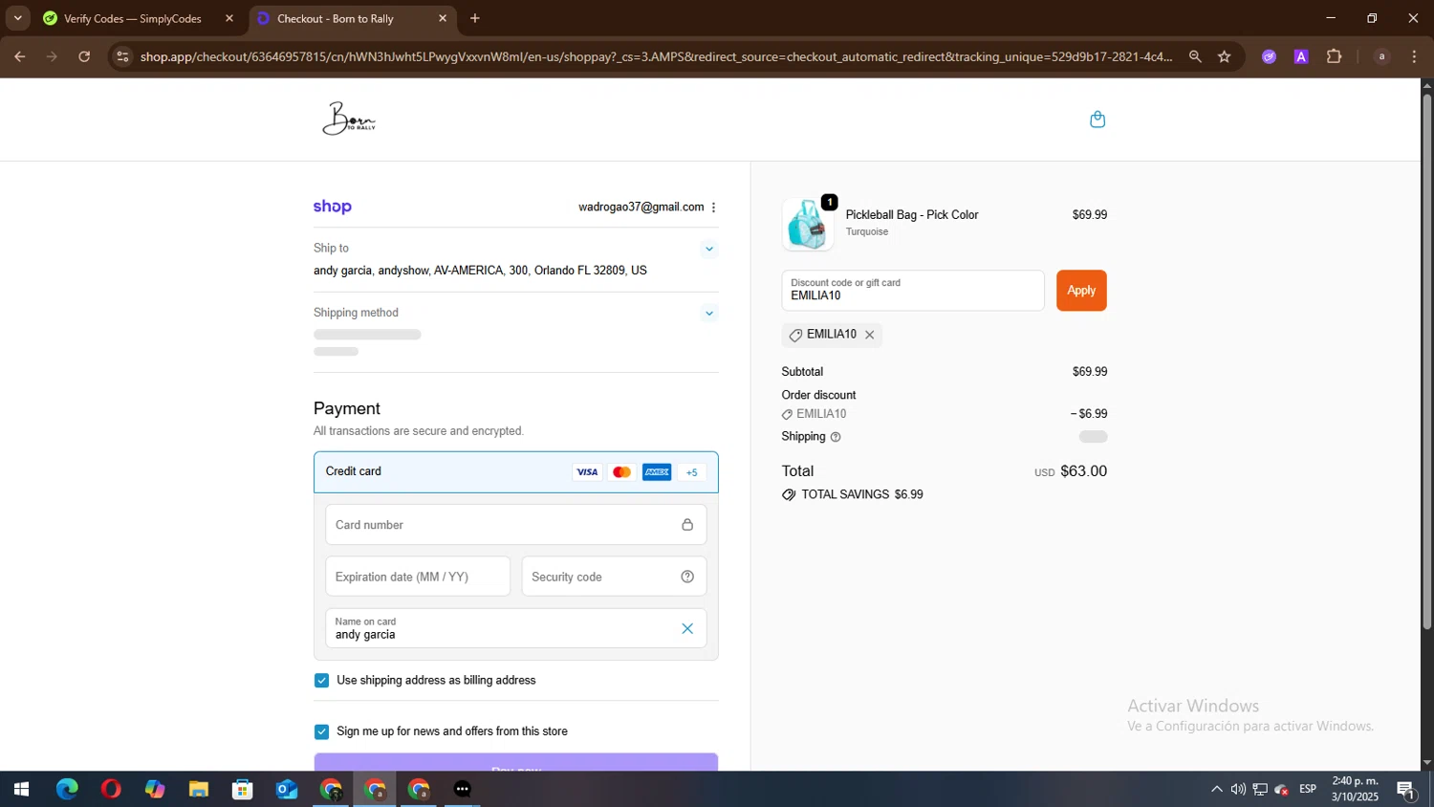Close the Checkout tab

[443, 18]
